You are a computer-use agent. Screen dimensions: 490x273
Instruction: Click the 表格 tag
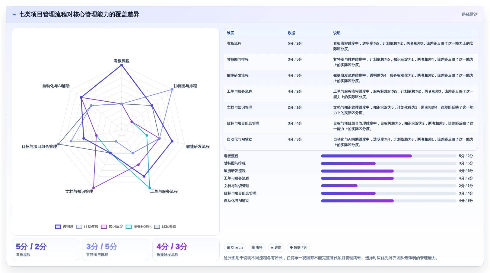[257, 247]
